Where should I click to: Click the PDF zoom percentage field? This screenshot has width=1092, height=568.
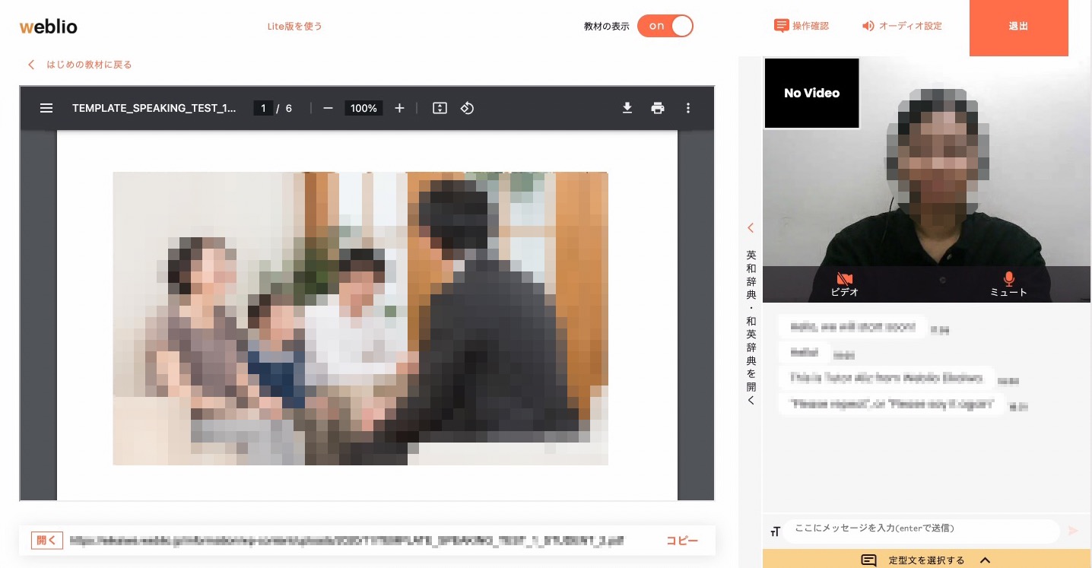(363, 108)
